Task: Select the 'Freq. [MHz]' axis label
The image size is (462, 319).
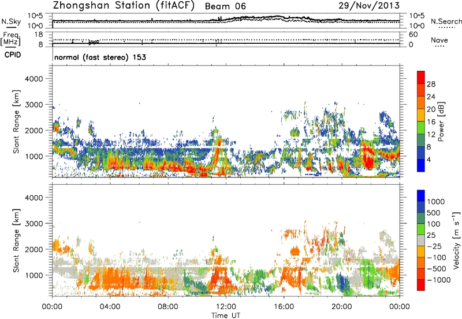Action: click(x=11, y=39)
